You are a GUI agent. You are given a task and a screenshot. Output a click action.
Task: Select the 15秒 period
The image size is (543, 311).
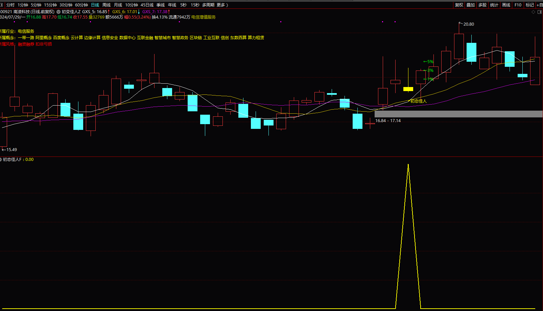(x=195, y=5)
